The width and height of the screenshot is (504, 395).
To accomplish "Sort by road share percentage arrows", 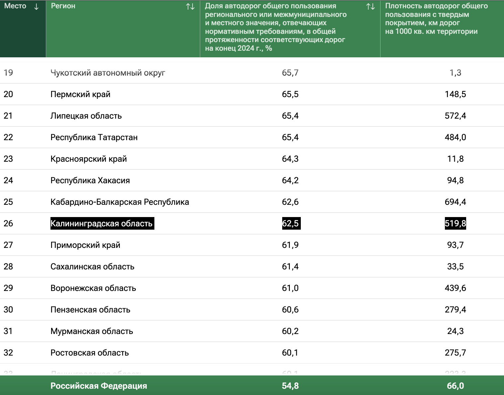I will 371,6.
